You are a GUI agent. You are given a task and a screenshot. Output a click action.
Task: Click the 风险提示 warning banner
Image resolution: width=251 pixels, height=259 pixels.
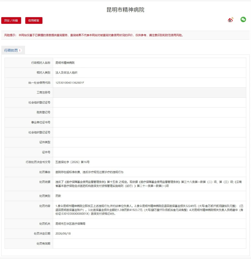tap(125, 35)
